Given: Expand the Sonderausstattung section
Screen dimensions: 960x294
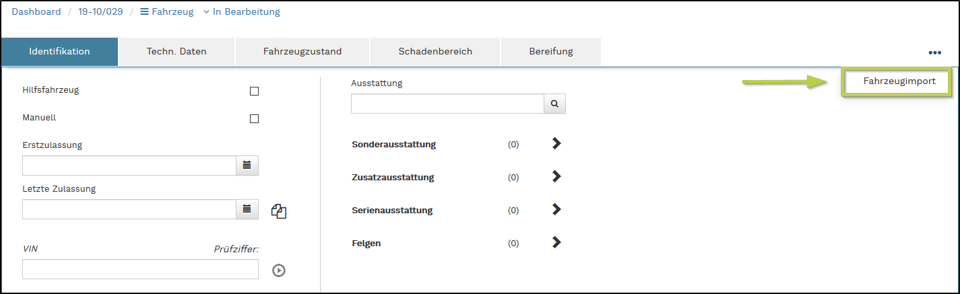Looking at the screenshot, I should tap(556, 143).
